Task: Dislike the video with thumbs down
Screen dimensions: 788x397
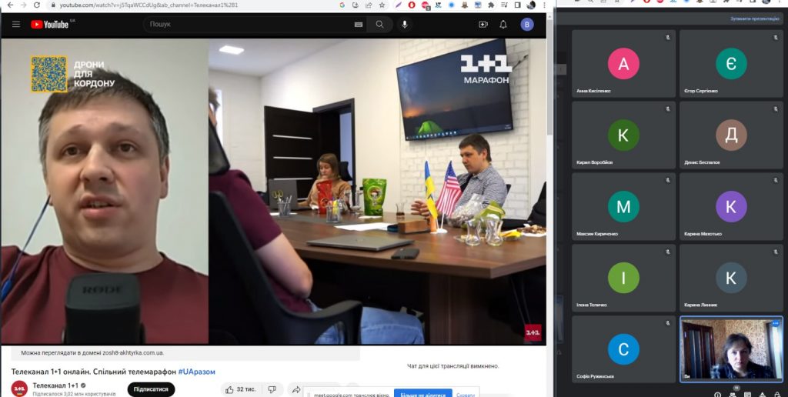Action: [x=272, y=389]
